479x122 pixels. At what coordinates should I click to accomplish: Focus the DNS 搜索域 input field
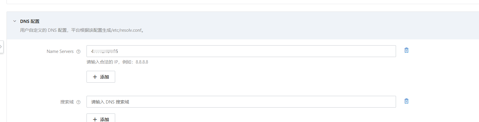click(x=241, y=102)
